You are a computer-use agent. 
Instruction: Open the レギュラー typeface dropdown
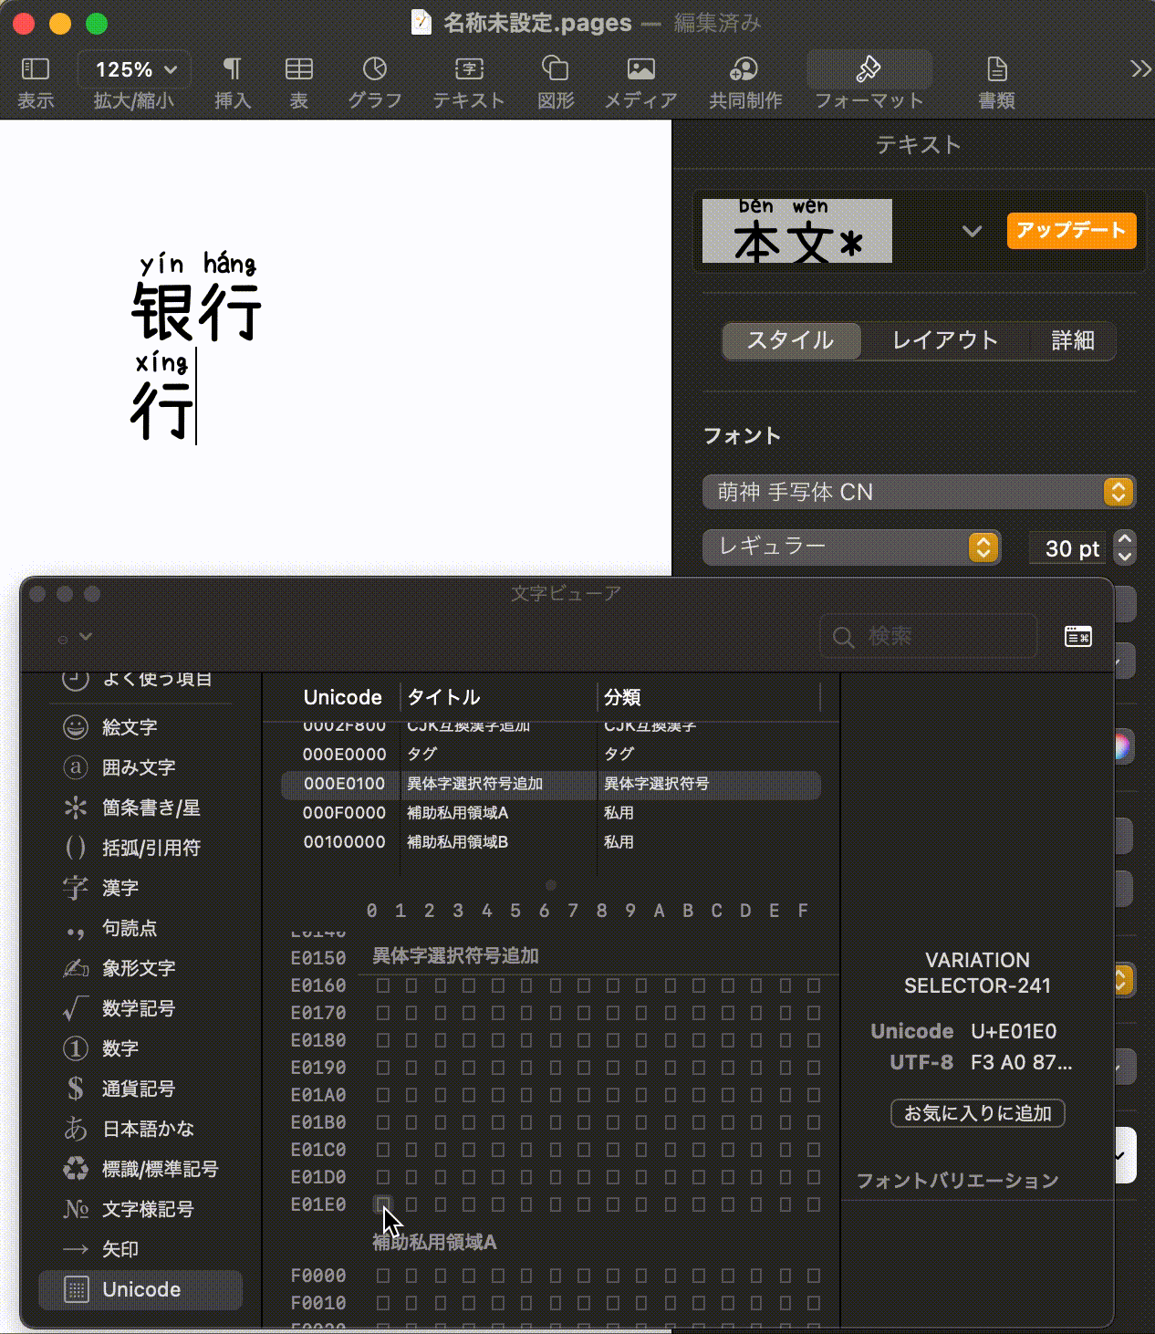click(983, 547)
